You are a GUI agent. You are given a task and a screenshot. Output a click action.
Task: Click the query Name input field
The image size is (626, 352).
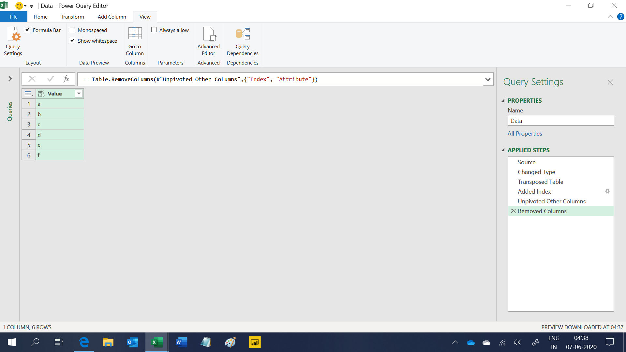560,121
